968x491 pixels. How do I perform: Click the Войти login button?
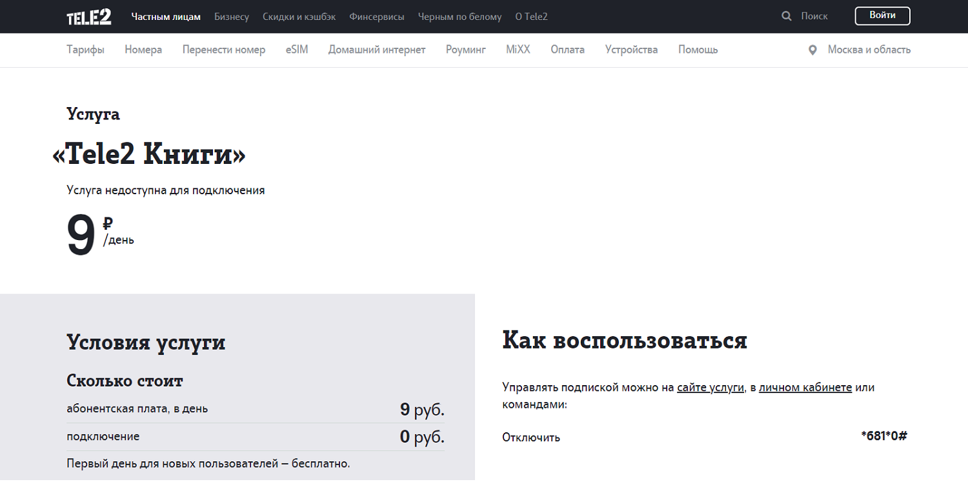tap(882, 15)
